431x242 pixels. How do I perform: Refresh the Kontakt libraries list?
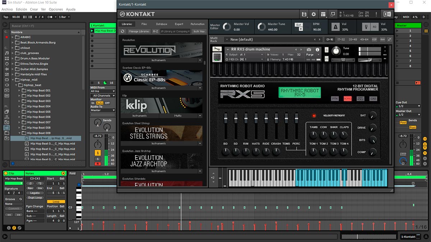pyautogui.click(x=123, y=31)
